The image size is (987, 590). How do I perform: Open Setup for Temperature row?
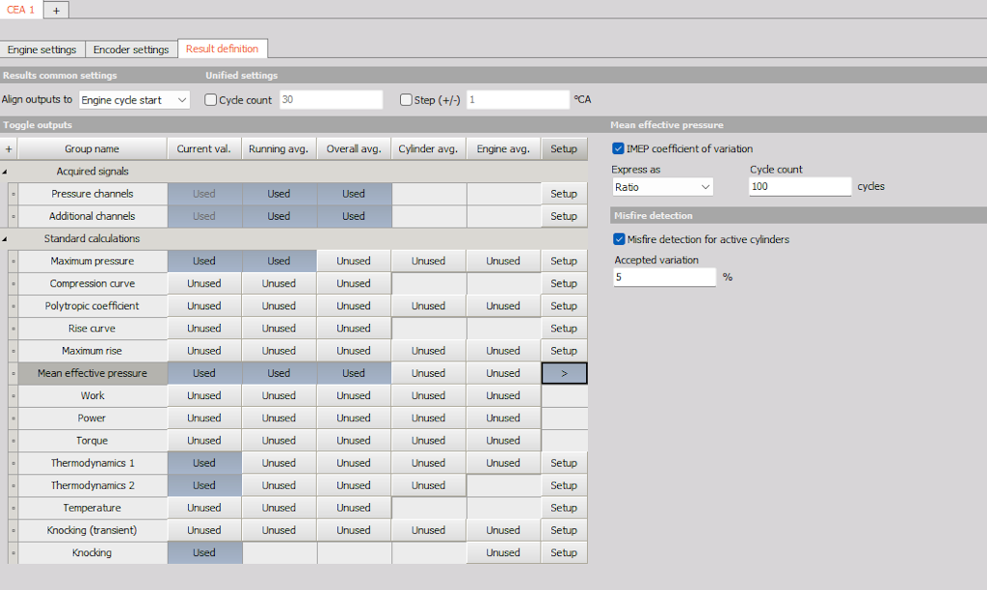coord(564,508)
